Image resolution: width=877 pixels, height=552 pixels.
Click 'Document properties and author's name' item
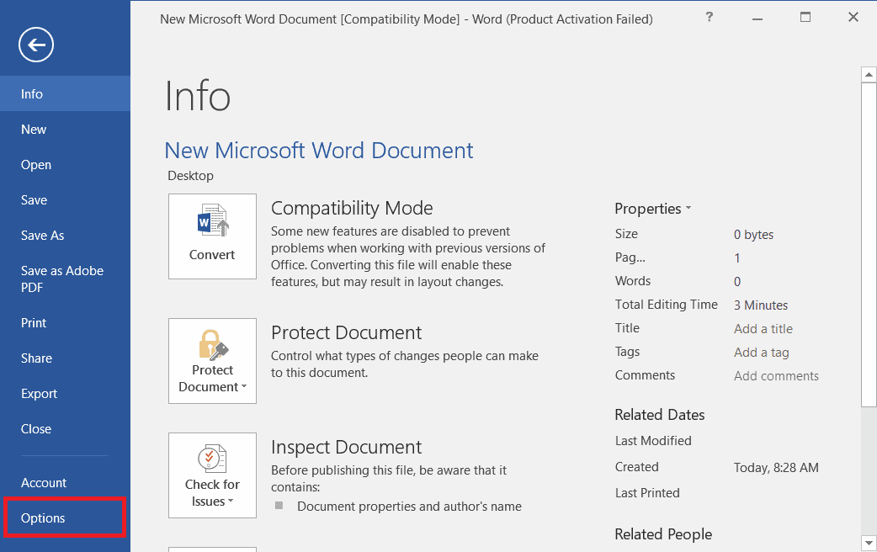[409, 506]
